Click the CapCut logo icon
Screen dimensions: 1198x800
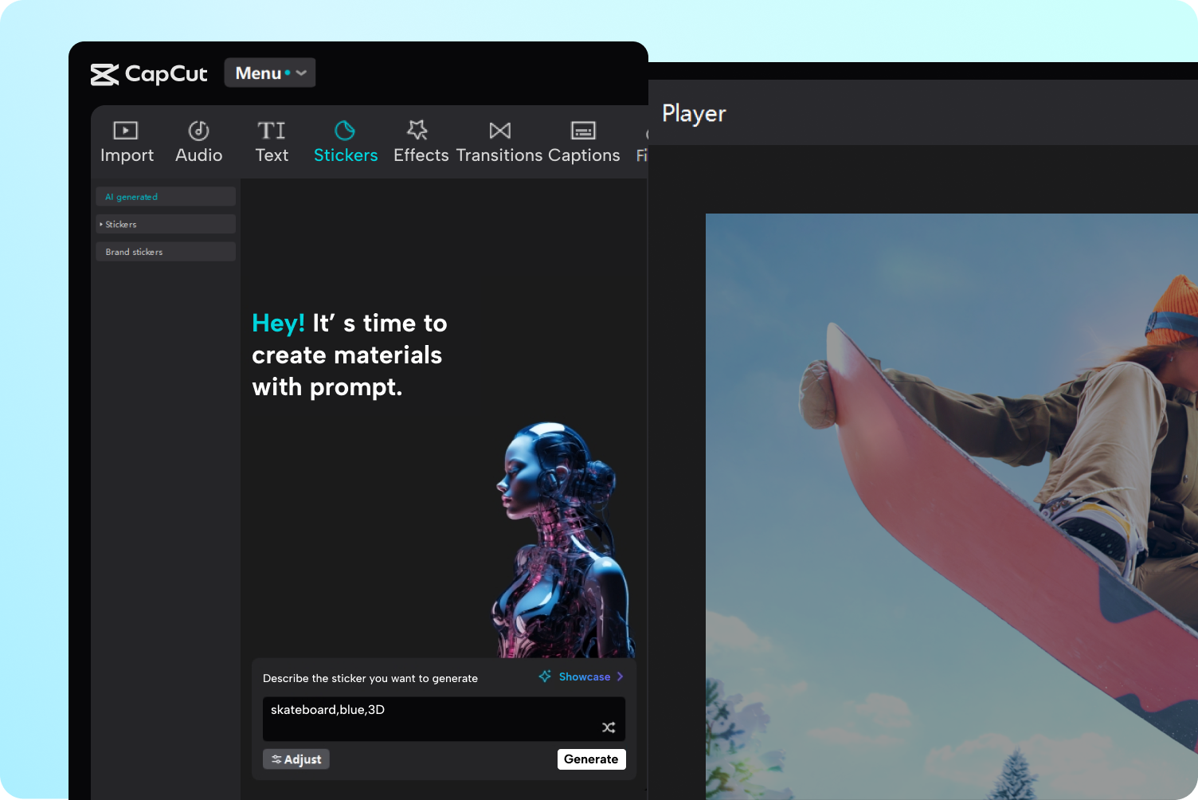coord(104,74)
